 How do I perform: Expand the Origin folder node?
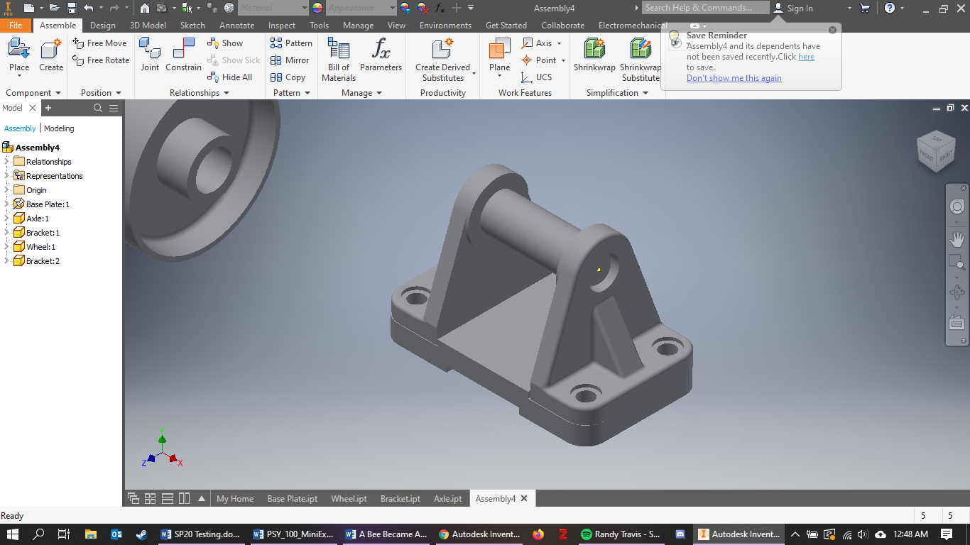coord(6,190)
